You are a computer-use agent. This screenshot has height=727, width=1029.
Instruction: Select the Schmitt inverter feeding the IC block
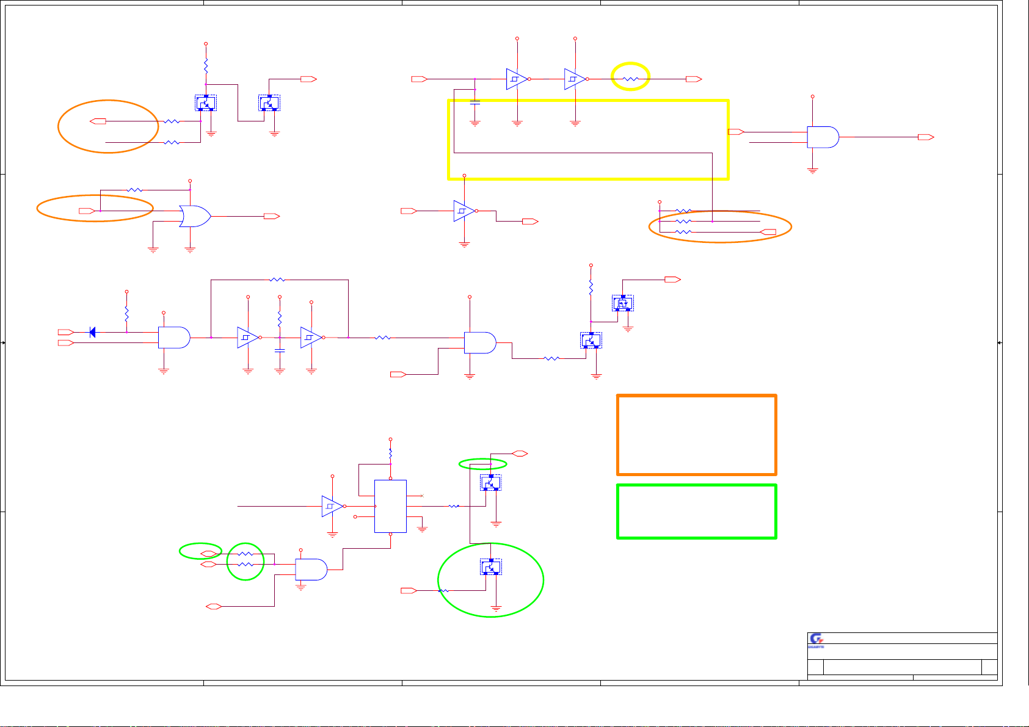point(333,506)
